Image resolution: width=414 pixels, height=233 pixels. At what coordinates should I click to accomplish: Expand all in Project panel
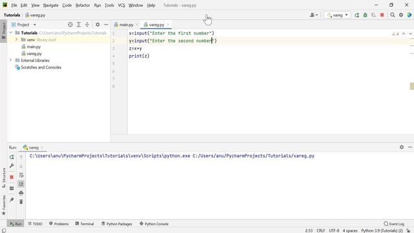[79, 25]
